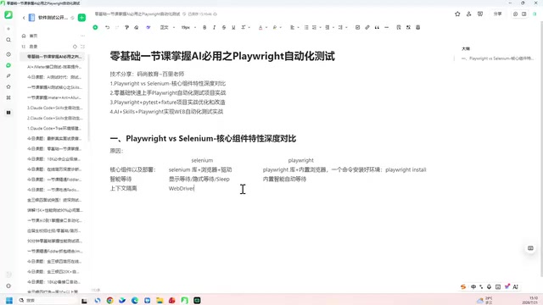The height and width of the screenshot is (305, 543).
Task: Open the text style T dropdown arrow
Action: [249, 27]
